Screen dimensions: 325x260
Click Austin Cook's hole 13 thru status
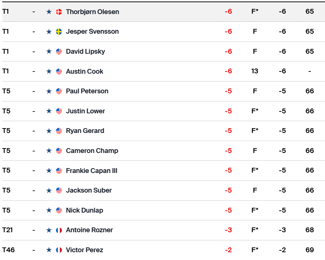255,71
